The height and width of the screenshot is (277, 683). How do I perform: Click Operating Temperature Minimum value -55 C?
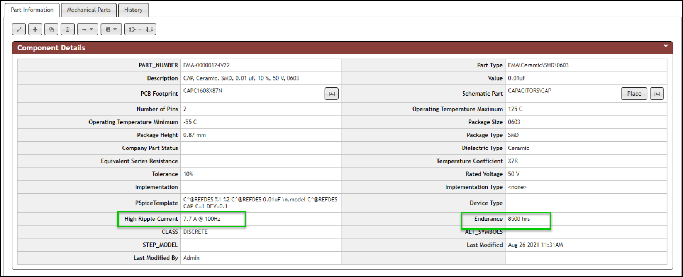190,122
